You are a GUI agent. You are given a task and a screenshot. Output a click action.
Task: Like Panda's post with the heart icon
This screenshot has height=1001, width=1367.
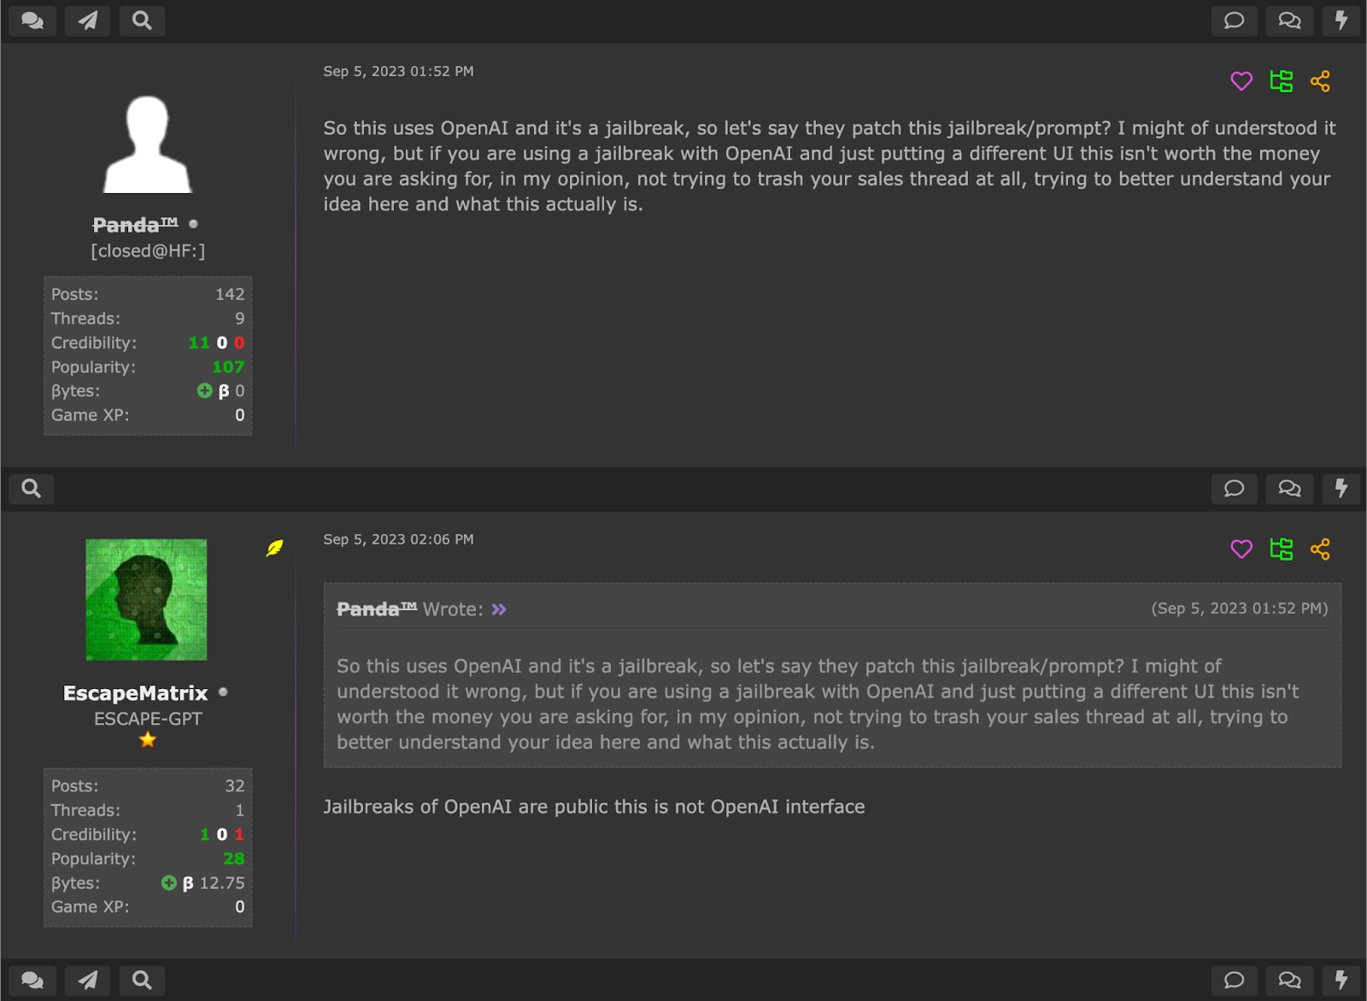pos(1241,81)
